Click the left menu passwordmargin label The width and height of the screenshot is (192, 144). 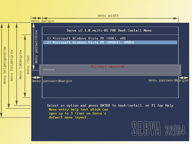tap(52, 81)
